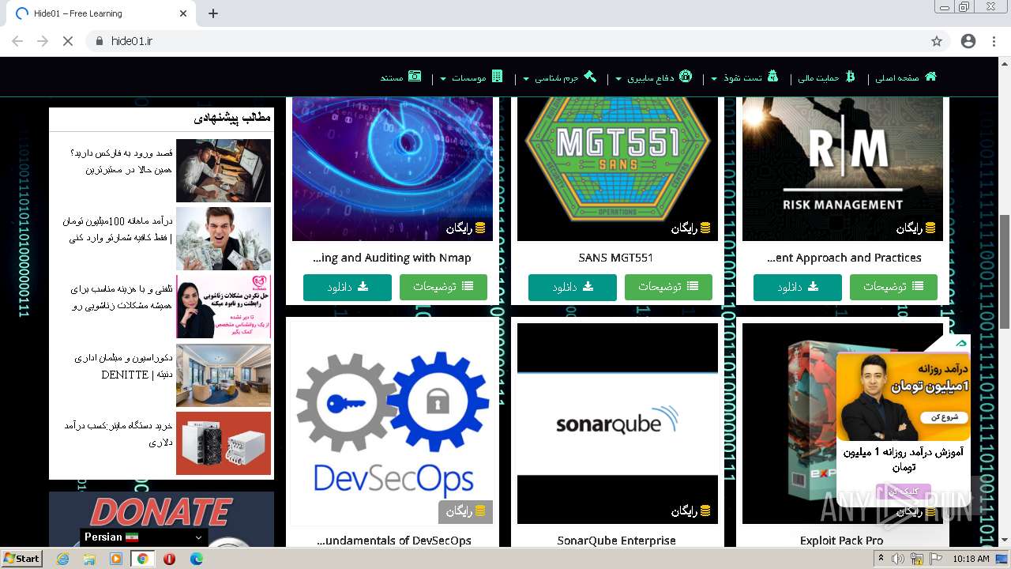Viewport: 1011px width, 569px height.
Task: Open suggested post about 100 million toman income
Action: click(x=118, y=229)
